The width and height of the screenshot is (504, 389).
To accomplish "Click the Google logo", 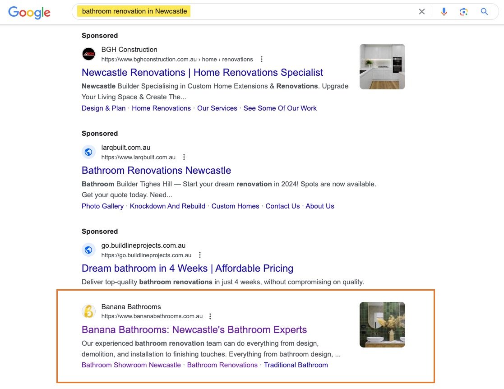I will click(x=29, y=12).
